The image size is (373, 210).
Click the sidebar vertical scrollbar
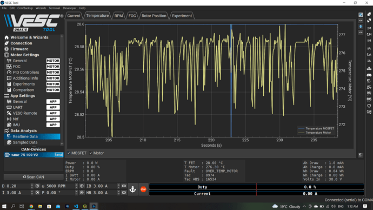coord(62,90)
